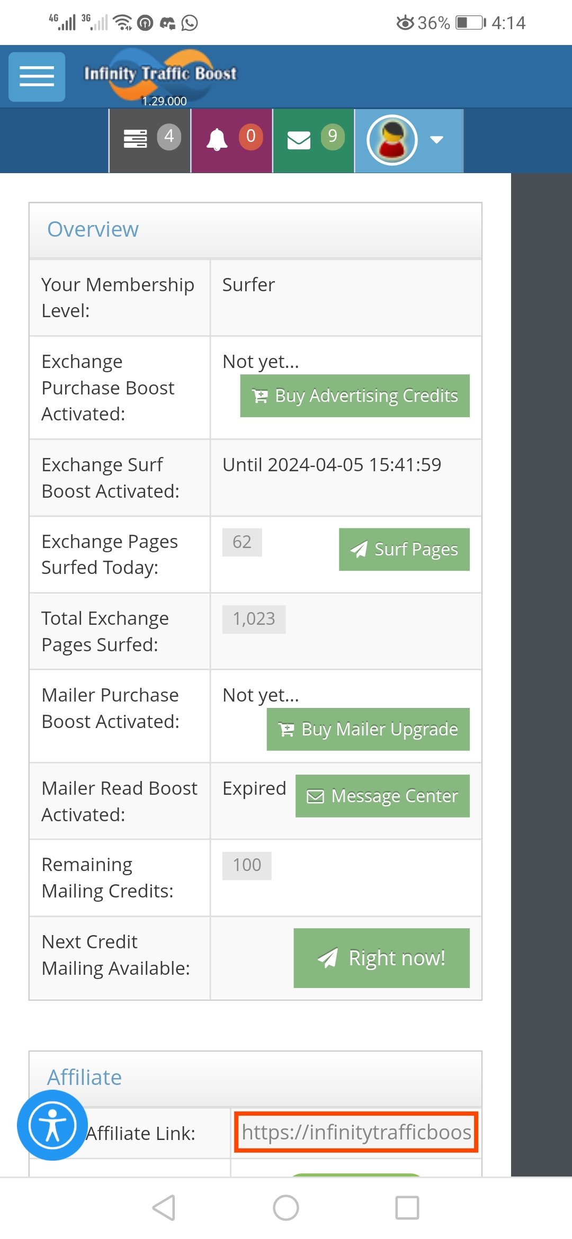Tap the Android back navigation button
Screen dimensions: 572x1239
[164, 1208]
